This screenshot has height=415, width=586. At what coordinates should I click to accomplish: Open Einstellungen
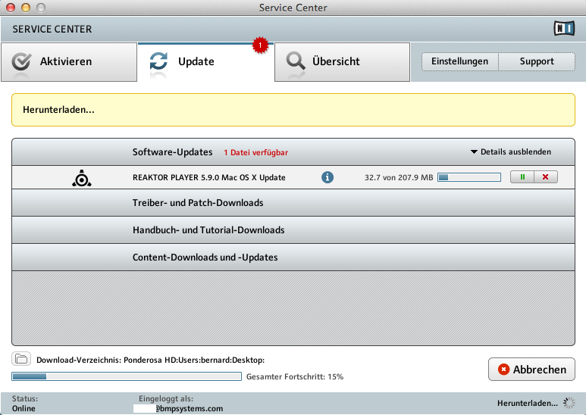click(x=460, y=61)
